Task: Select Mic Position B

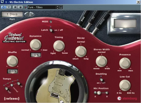Action: [x=107, y=93]
